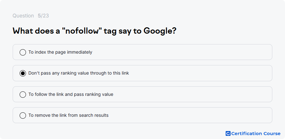
Task: Click the grey "Question" label
Action: [x=23, y=16]
